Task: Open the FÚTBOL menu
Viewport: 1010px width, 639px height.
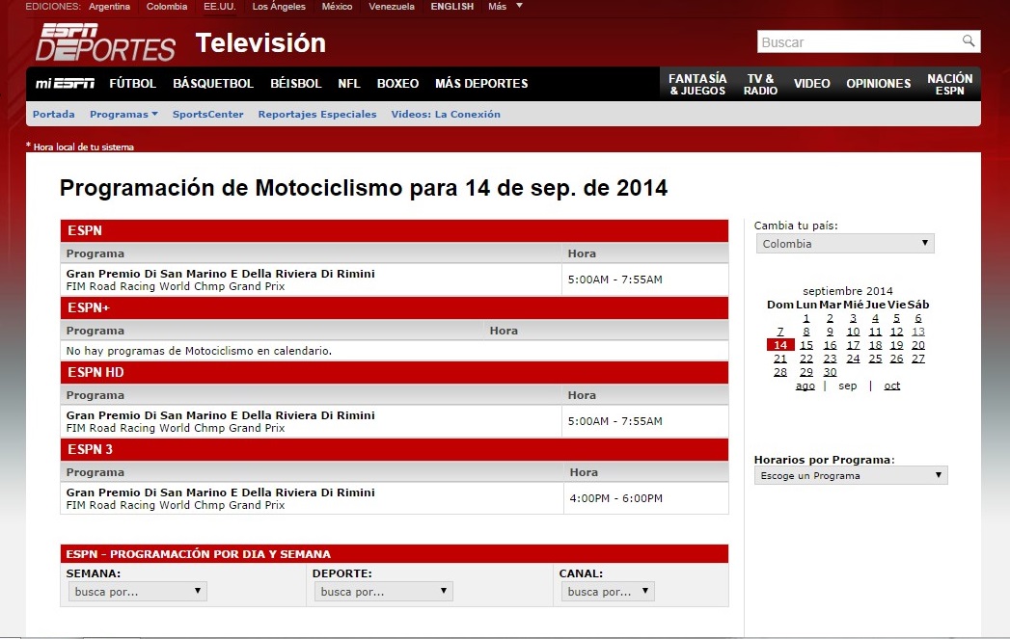Action: coord(133,84)
